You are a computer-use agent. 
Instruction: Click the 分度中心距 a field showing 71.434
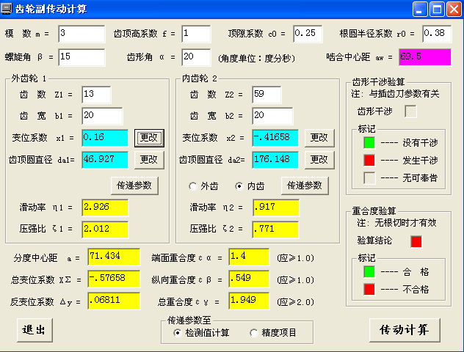point(114,257)
